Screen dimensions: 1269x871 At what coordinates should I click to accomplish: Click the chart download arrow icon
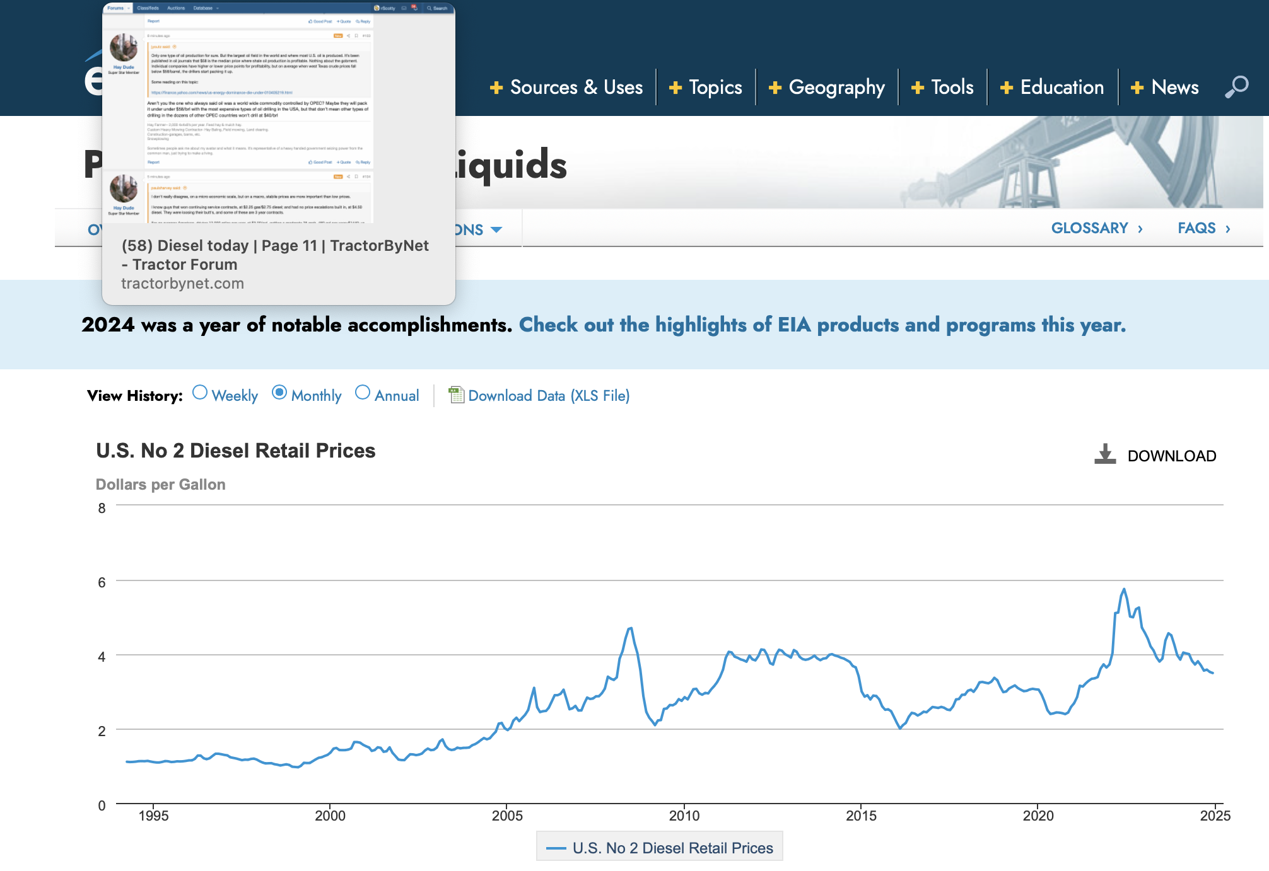coord(1105,454)
